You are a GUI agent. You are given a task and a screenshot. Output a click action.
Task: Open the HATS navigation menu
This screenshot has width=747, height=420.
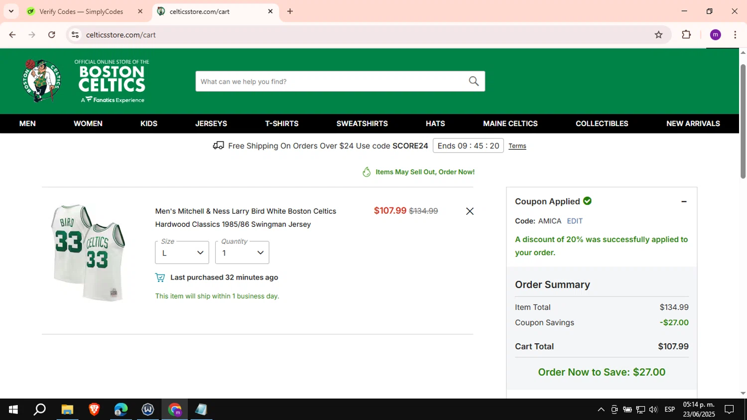click(x=435, y=124)
